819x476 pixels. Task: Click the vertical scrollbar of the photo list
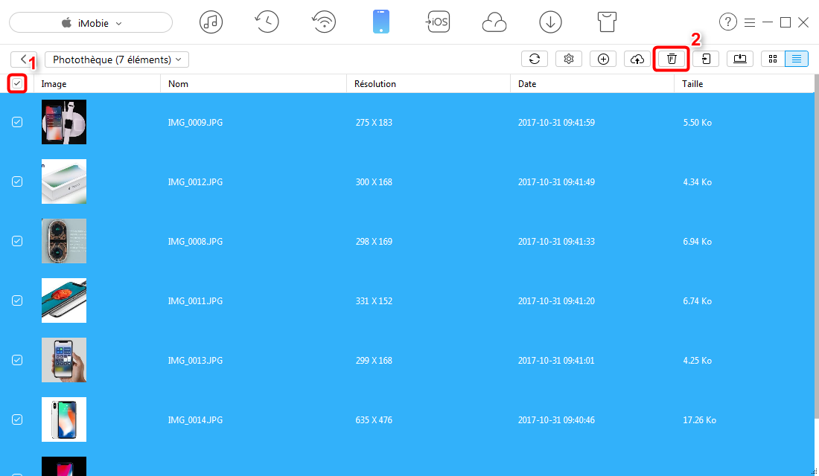(x=816, y=246)
